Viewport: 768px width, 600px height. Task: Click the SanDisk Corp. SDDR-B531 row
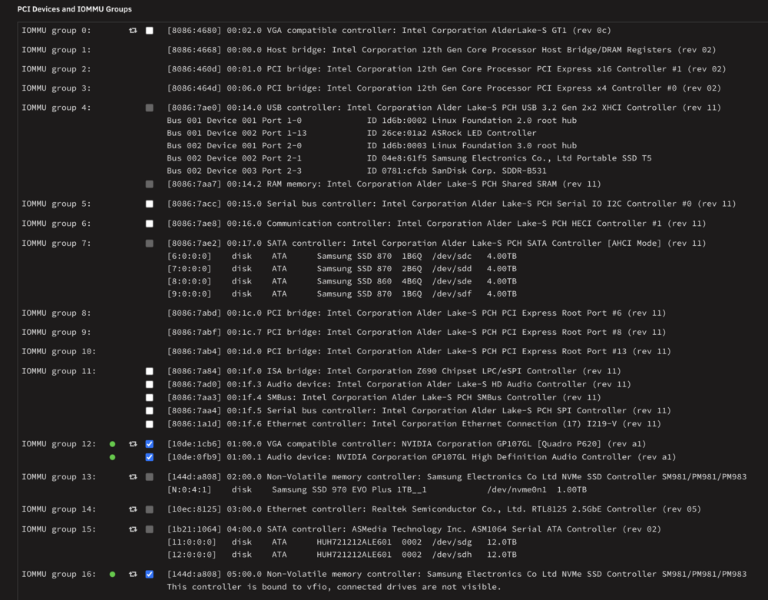coord(356,171)
